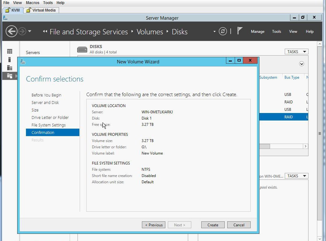
Task: Select the Local Server icon in the sidebar
Action: [x=9, y=60]
